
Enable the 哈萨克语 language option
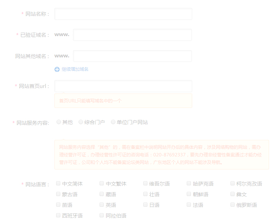click(188, 183)
